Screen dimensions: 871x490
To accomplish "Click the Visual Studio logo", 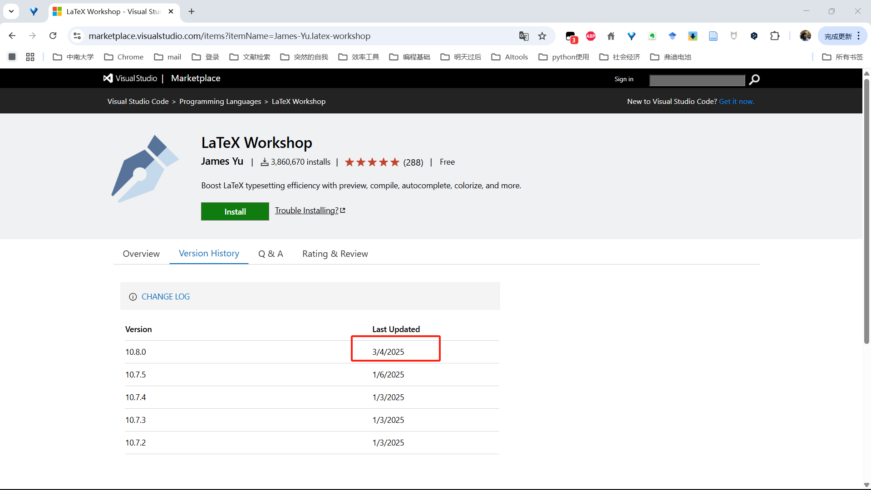I will (x=130, y=78).
